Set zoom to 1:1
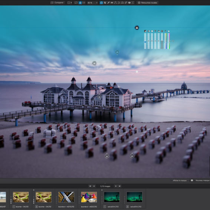Image resolution: width=210 pixels, height=210 pixels. coord(84,3)
